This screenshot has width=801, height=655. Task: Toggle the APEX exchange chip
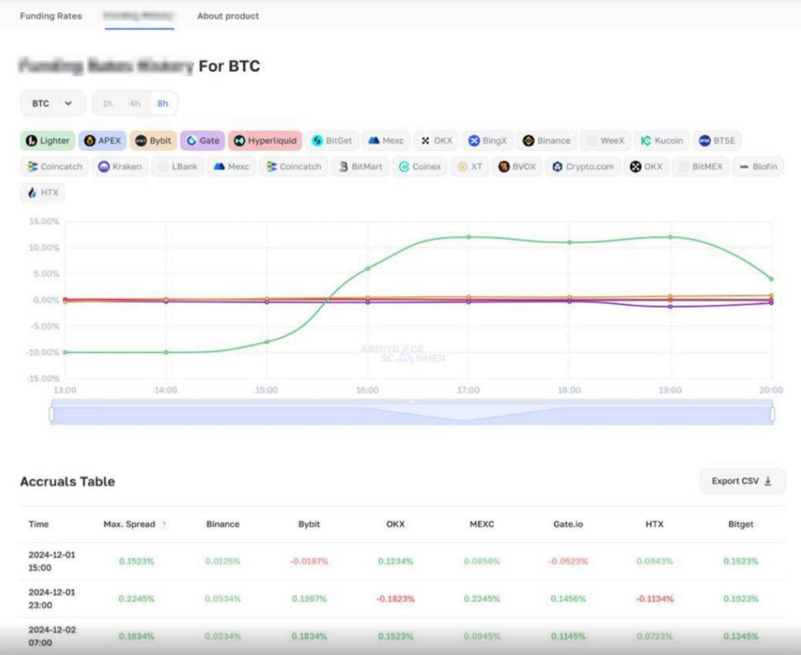[102, 141]
